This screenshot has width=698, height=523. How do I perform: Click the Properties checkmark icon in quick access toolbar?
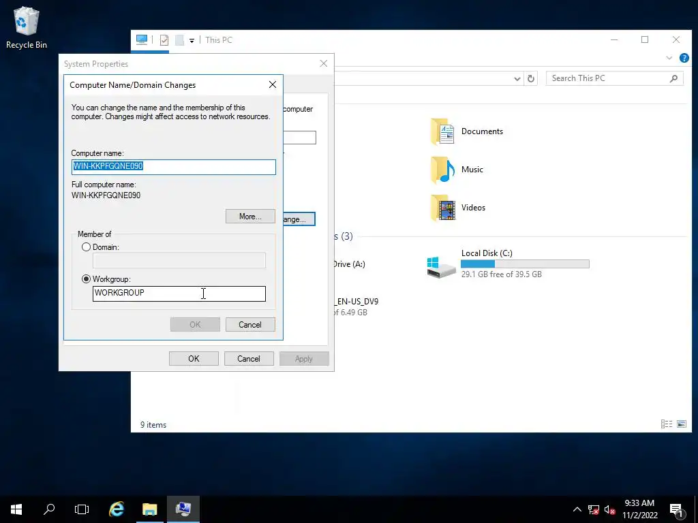point(164,40)
